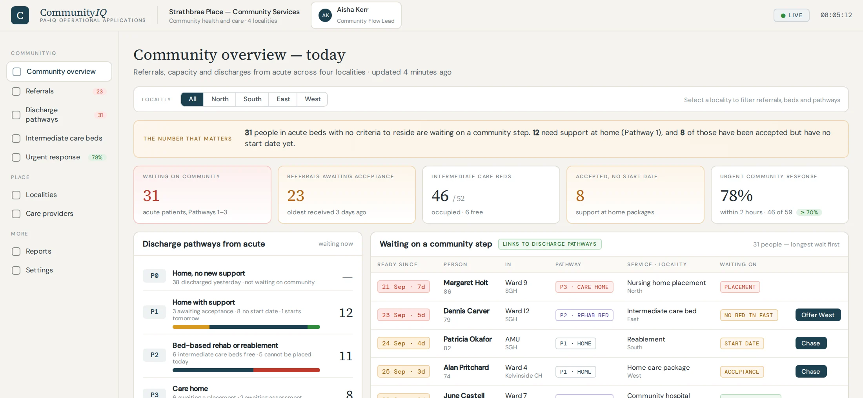863x398 pixels.
Task: Chase the start date for Patricia Okafor
Action: coord(811,343)
